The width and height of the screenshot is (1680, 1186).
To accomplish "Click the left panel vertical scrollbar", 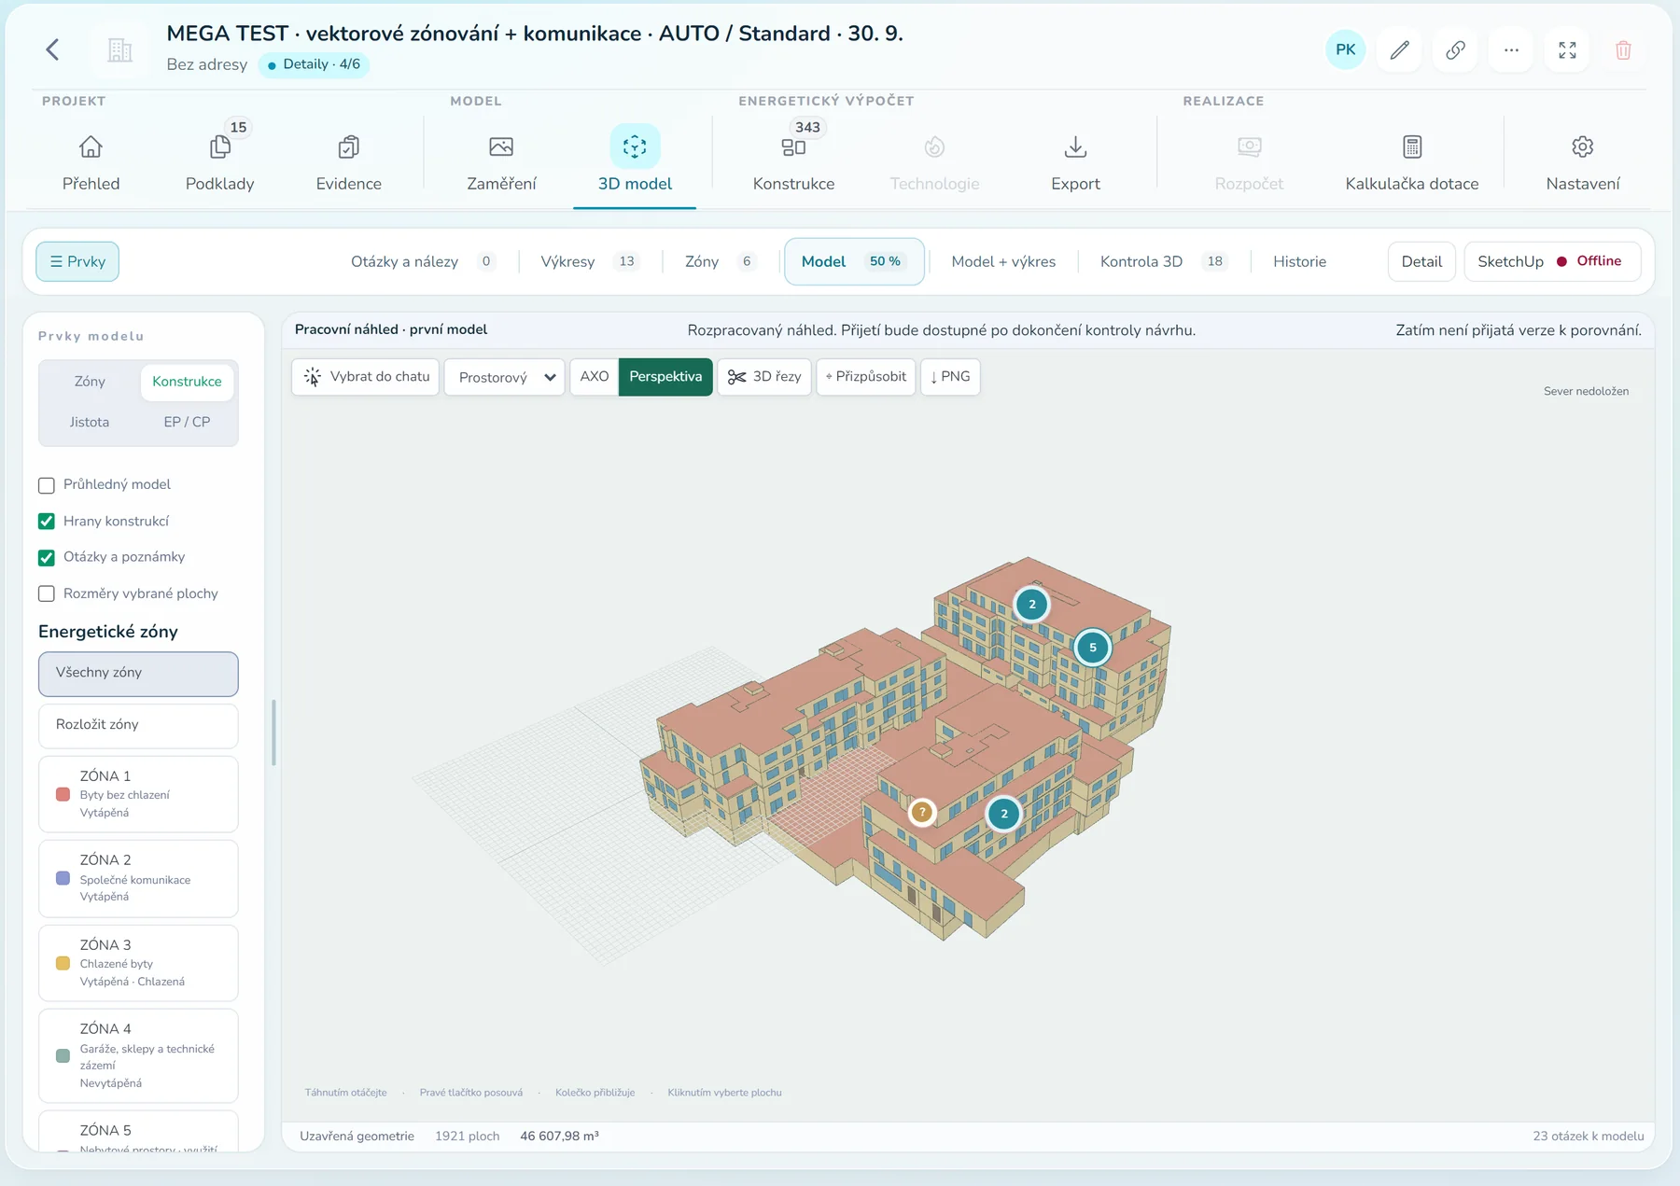I will [273, 733].
